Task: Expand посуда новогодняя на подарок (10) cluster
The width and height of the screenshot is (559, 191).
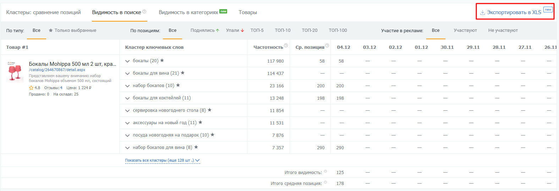Action: [127, 135]
